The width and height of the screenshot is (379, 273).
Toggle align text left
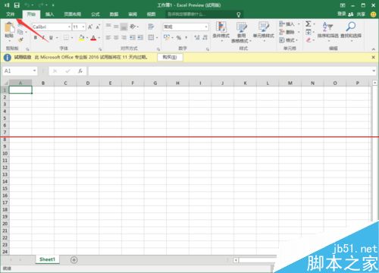(x=108, y=38)
